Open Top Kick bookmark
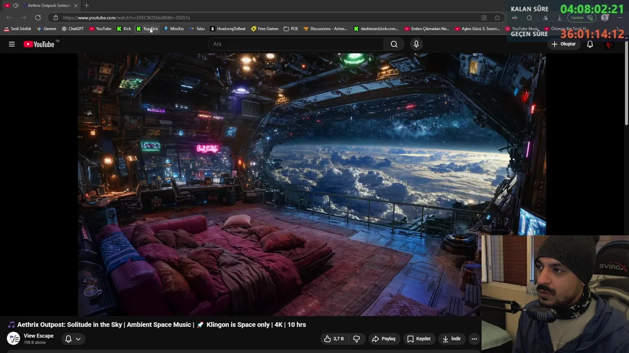Viewport: 629px width, 353px height. pyautogui.click(x=147, y=29)
